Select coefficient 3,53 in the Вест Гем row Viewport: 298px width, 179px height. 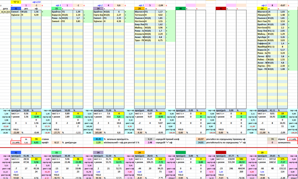(282, 21)
